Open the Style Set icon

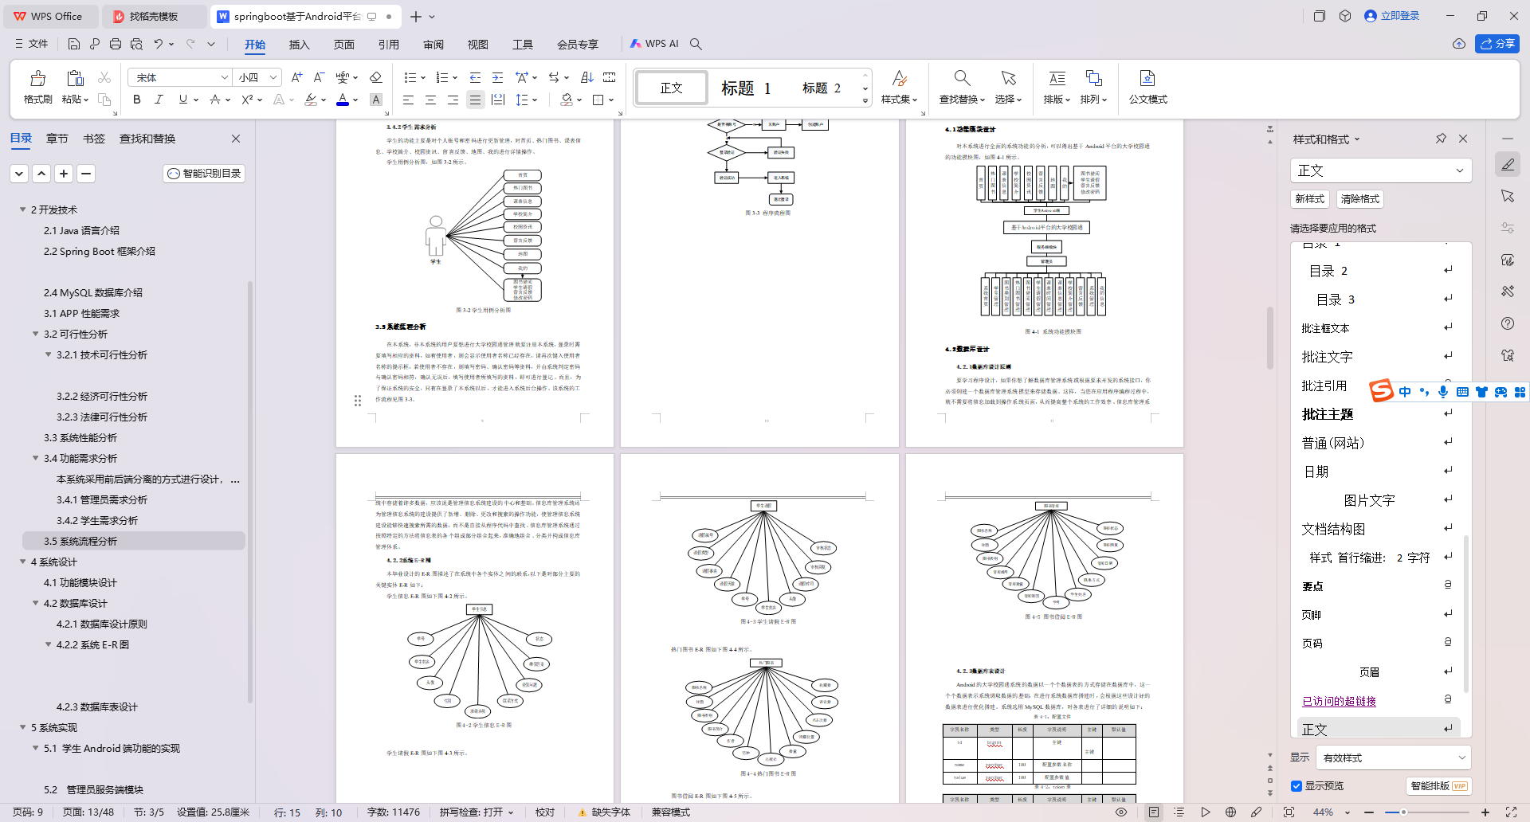click(x=899, y=78)
